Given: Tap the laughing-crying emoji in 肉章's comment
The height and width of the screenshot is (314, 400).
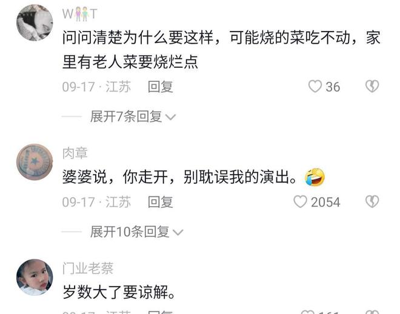Looking at the screenshot, I should click(x=315, y=177).
